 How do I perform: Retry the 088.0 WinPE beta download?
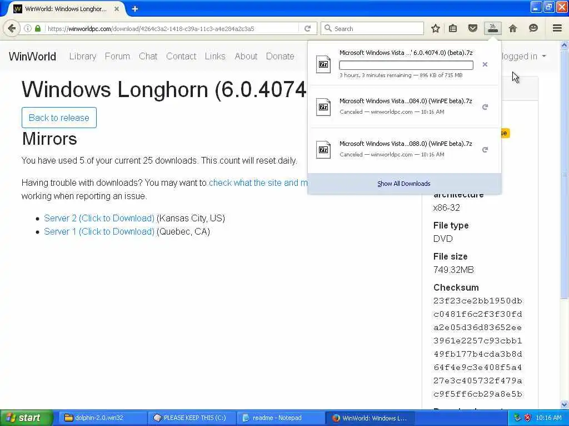click(x=485, y=150)
